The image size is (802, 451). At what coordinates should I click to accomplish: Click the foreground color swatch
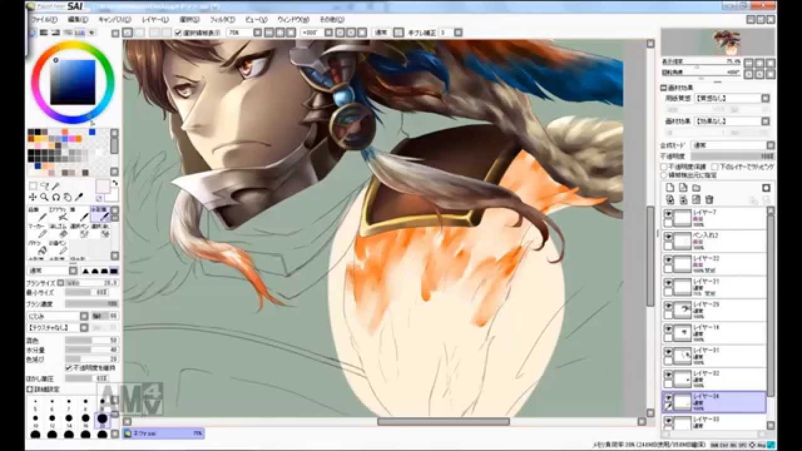click(x=102, y=186)
